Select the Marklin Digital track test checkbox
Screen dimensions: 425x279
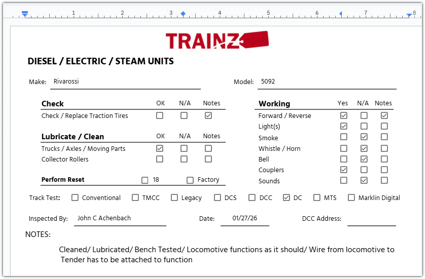click(351, 197)
